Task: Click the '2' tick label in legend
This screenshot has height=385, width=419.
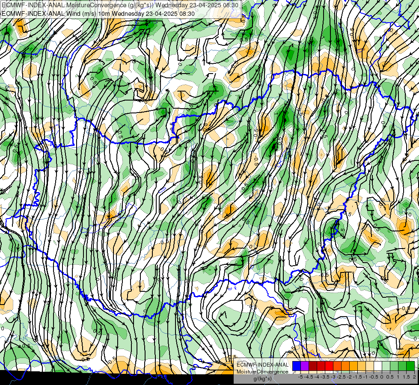Action: click(x=414, y=377)
